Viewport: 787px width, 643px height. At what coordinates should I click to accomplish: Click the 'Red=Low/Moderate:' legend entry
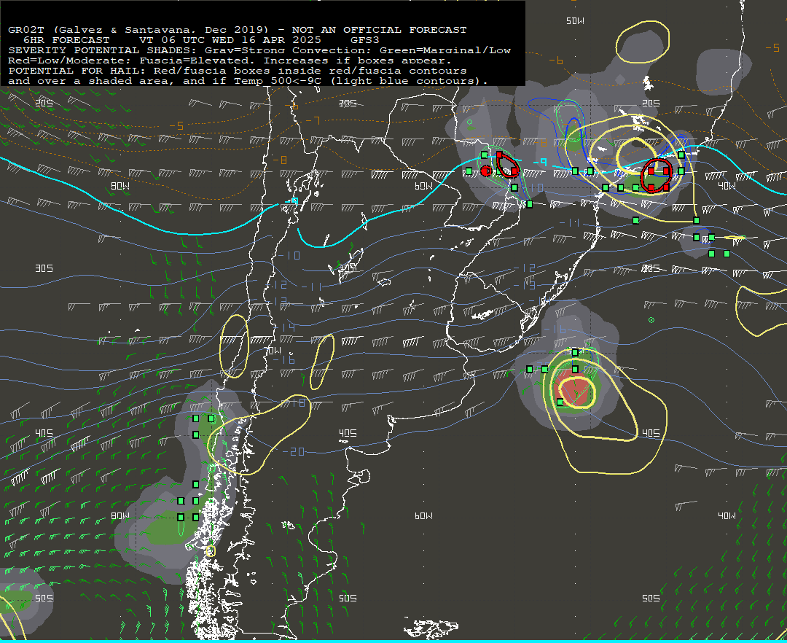click(70, 61)
